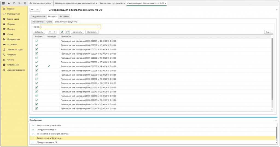Move row up with the up arrow
The height and width of the screenshot is (147, 280).
50,32
